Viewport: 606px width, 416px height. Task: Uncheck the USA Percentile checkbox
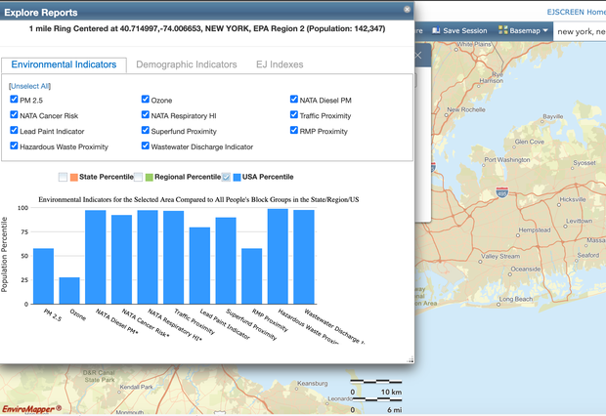[227, 177]
